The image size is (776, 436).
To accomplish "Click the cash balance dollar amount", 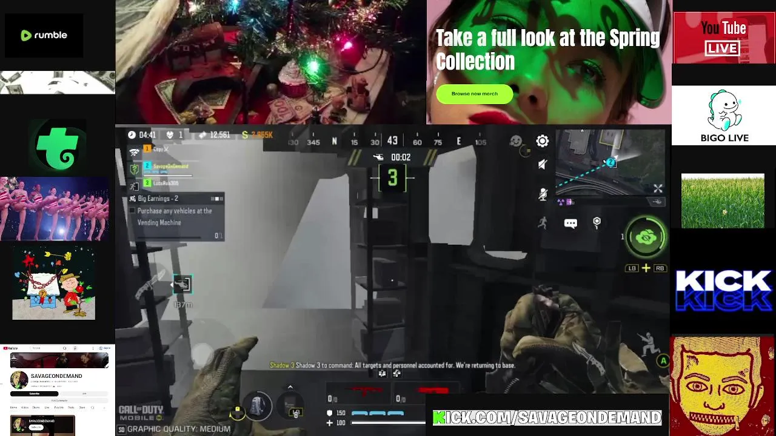I will coord(258,134).
